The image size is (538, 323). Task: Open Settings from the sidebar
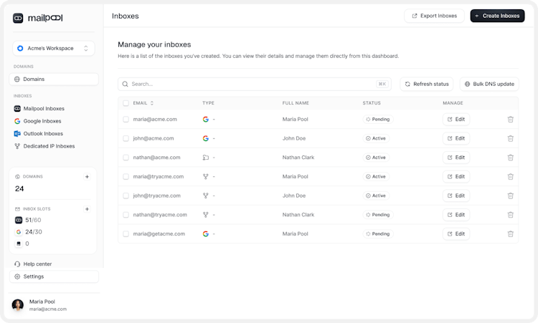coord(33,276)
